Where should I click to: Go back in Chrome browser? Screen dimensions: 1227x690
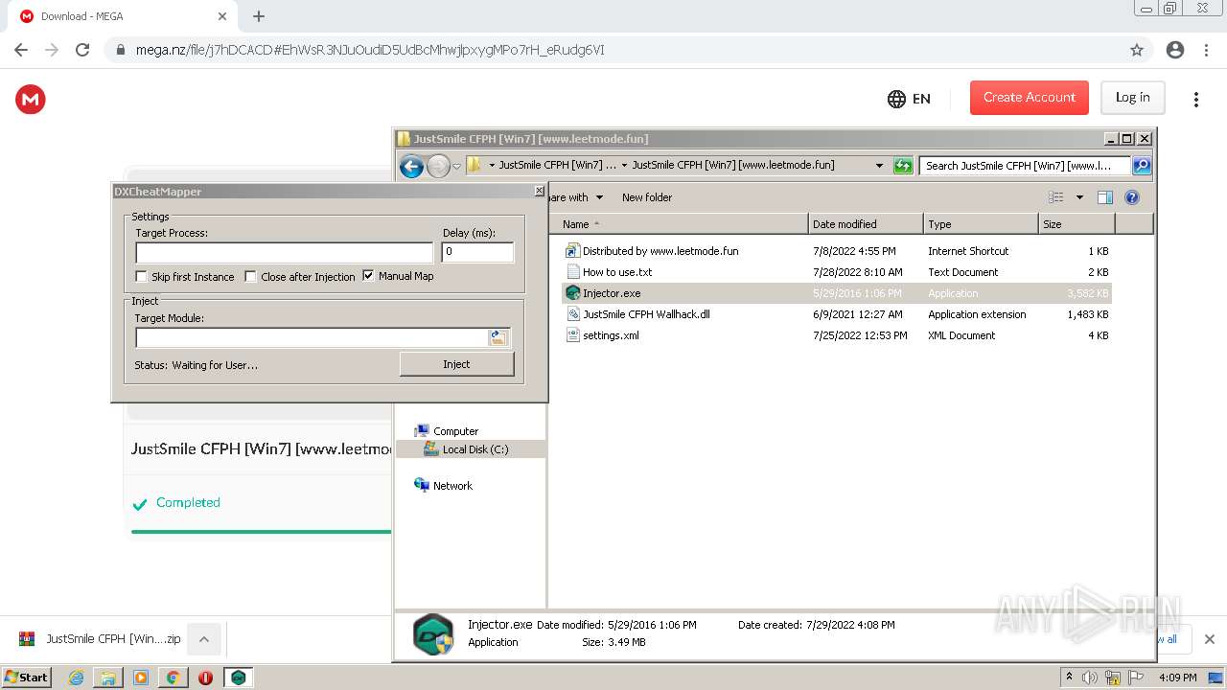coord(21,50)
